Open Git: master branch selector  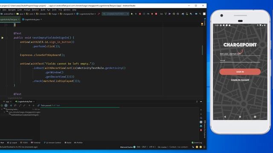tap(163, 147)
